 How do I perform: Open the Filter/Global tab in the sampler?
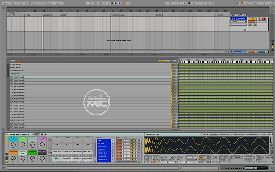(237, 135)
